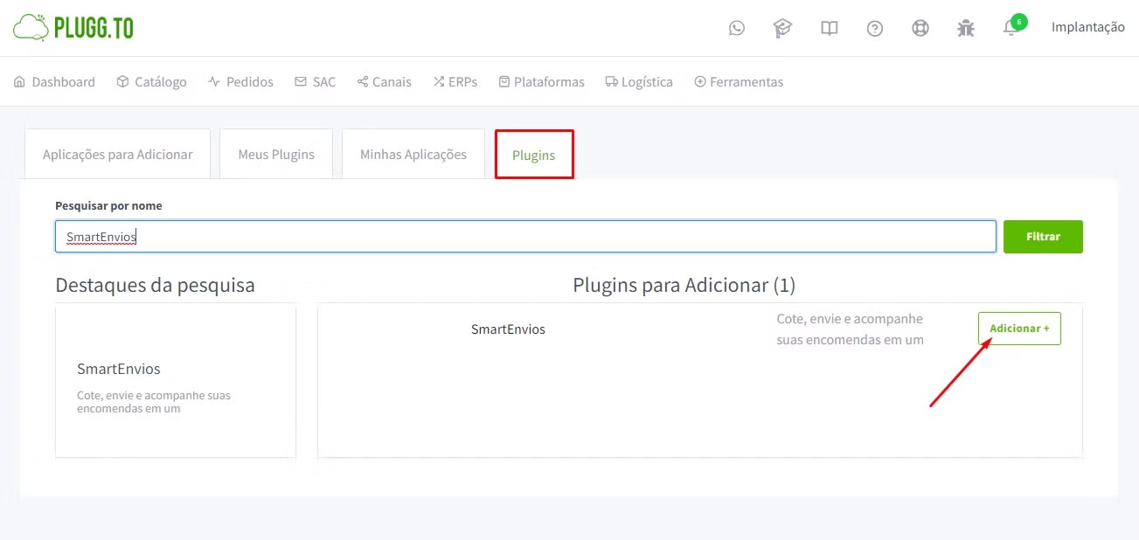The height and width of the screenshot is (540, 1139).
Task: Select the Plugins tab
Action: (534, 155)
